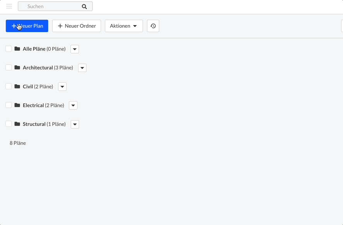The width and height of the screenshot is (343, 225).
Task: Open the Civil folder options dropdown
Action: coord(62,86)
